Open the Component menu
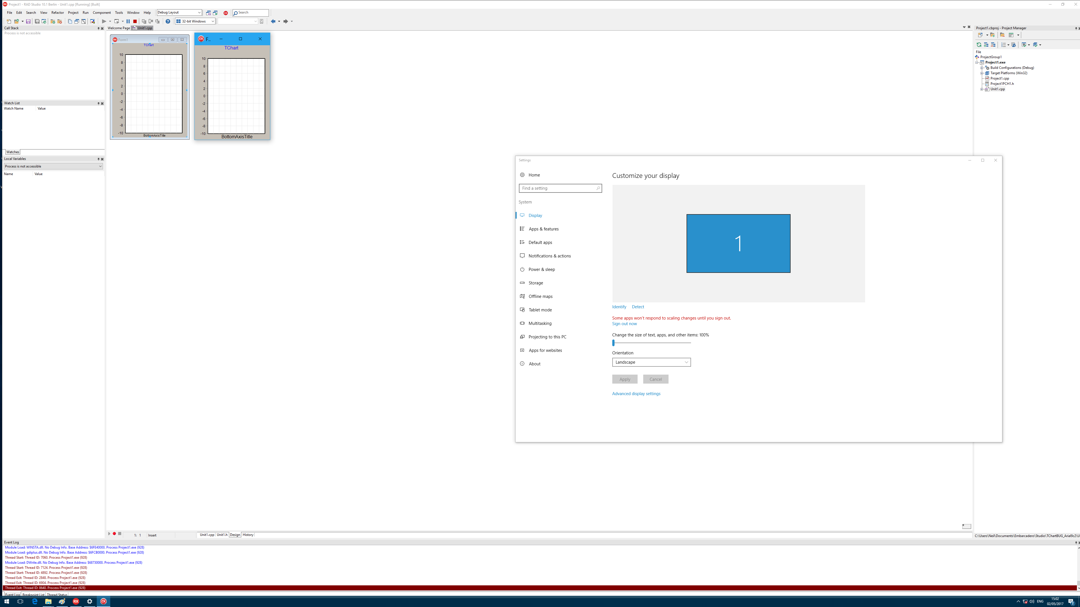Image resolution: width=1080 pixels, height=607 pixels. [102, 13]
